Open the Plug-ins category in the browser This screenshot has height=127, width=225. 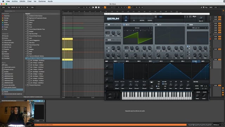coord(6,49)
